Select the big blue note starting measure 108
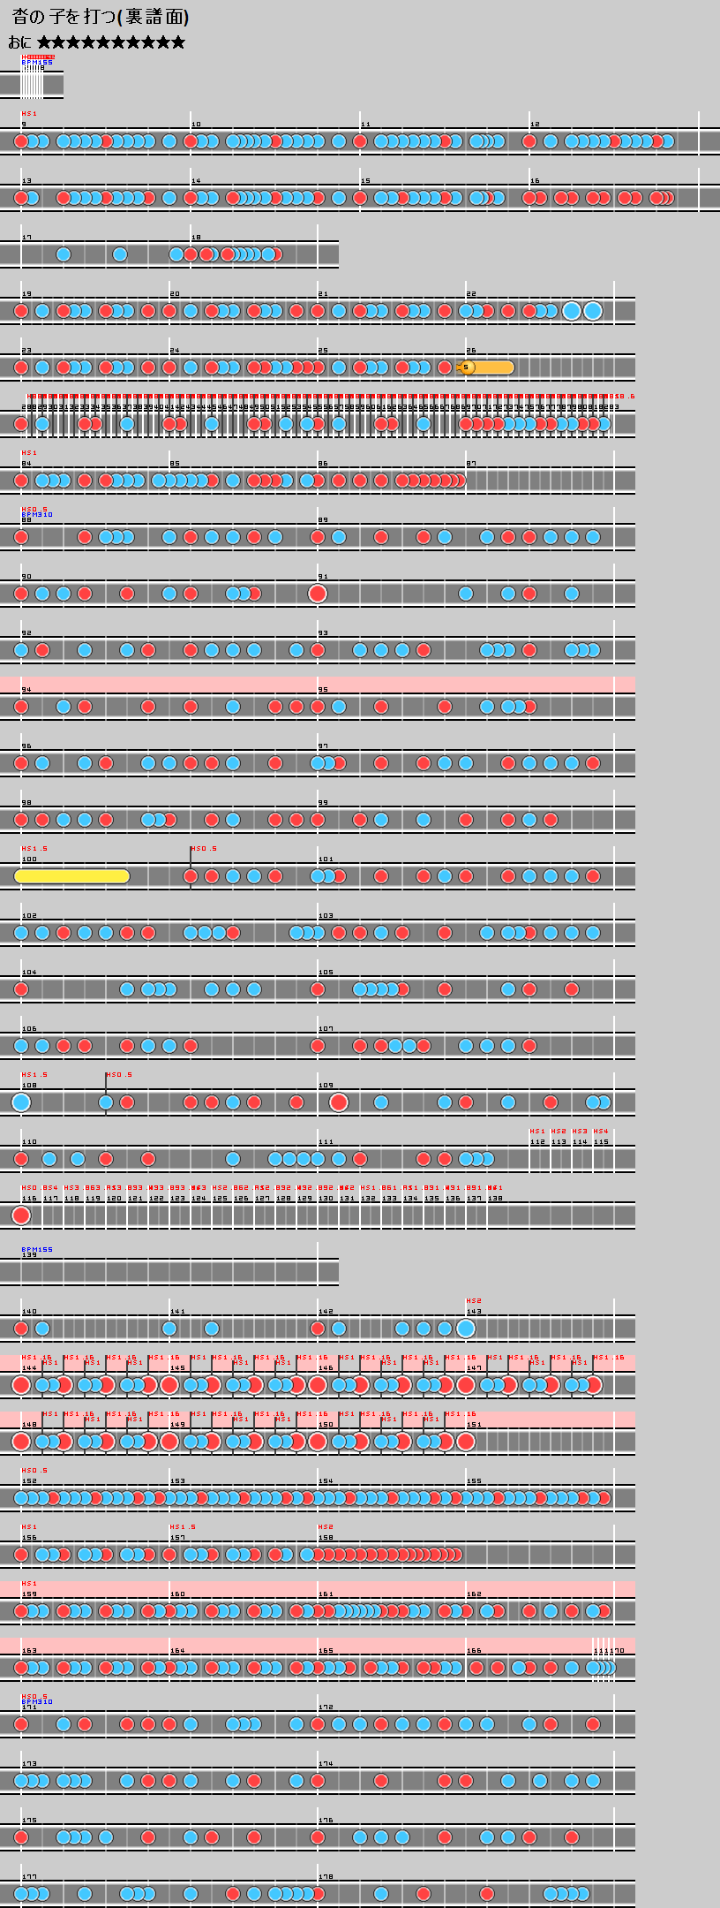 (21, 1102)
